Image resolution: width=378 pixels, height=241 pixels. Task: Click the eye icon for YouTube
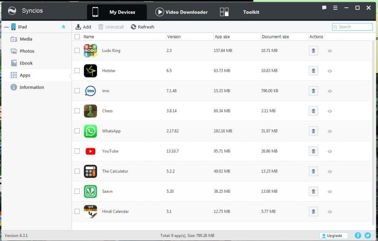330,151
